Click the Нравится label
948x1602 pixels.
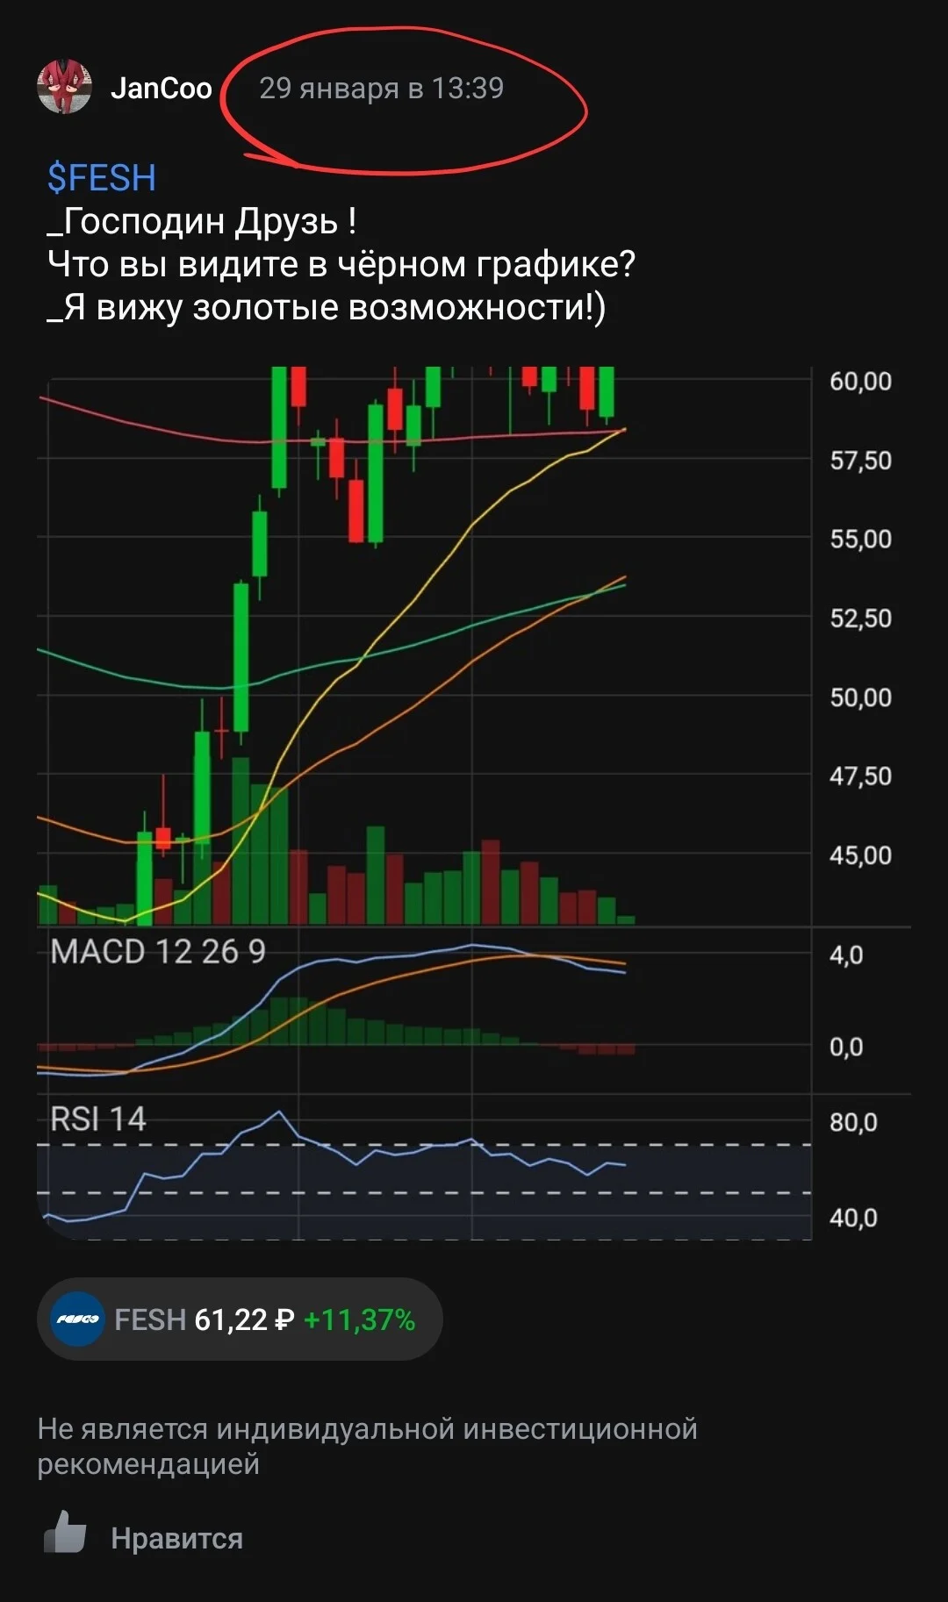[x=176, y=1538]
